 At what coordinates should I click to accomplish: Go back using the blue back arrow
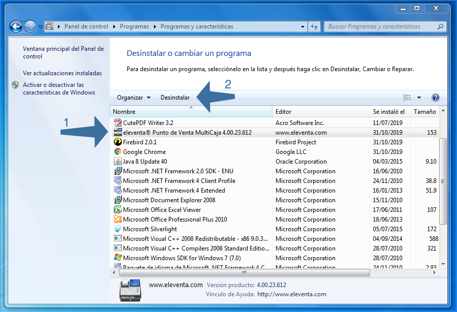(16, 26)
